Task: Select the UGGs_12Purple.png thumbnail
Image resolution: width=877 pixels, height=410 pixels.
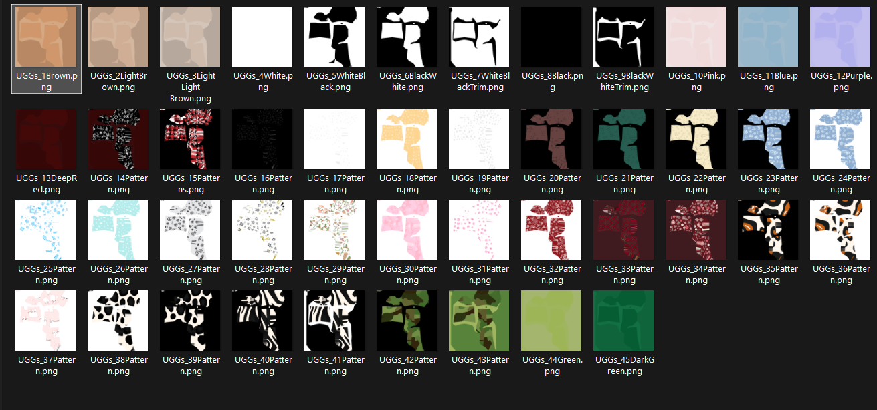Action: [x=840, y=37]
